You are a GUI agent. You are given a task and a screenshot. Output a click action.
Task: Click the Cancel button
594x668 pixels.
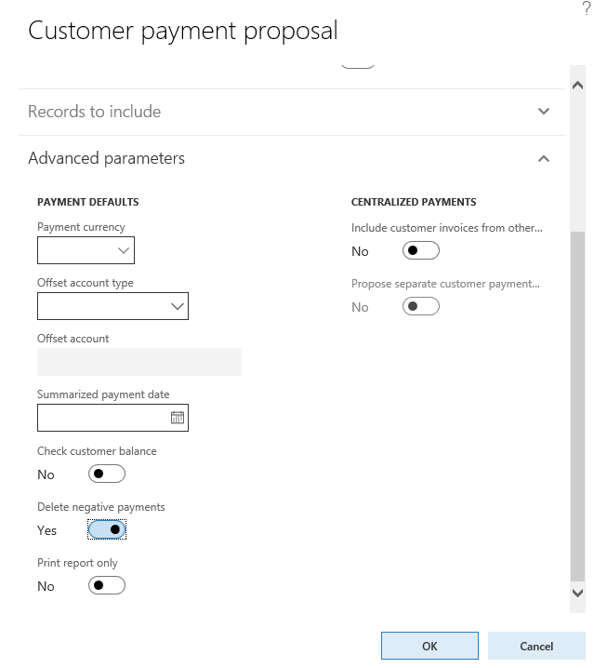[x=536, y=646]
